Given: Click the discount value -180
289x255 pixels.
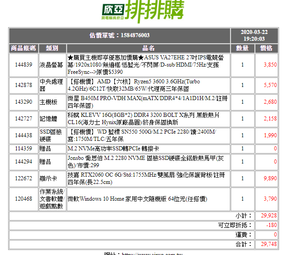Looking at the screenshot, I should coord(271,225).
